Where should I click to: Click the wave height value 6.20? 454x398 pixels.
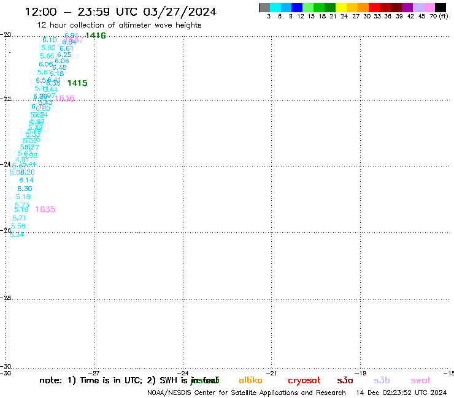click(28, 172)
